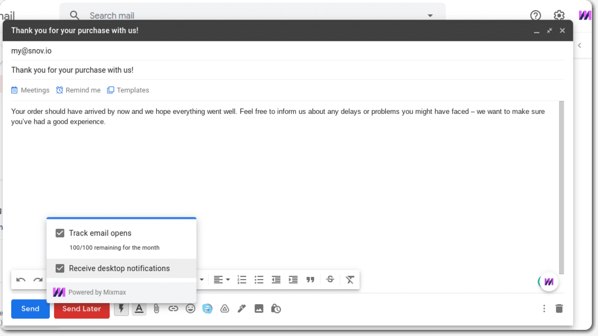The width and height of the screenshot is (598, 336).
Task: Open text formatting options icon
Action: 139,309
